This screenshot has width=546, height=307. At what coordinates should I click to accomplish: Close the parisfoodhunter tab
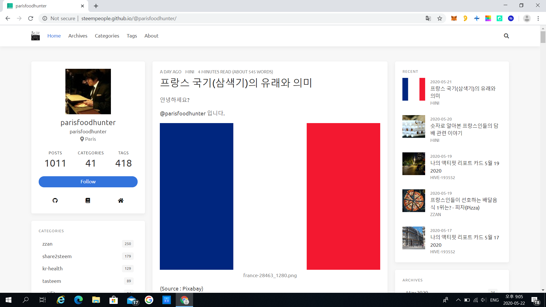point(82,6)
